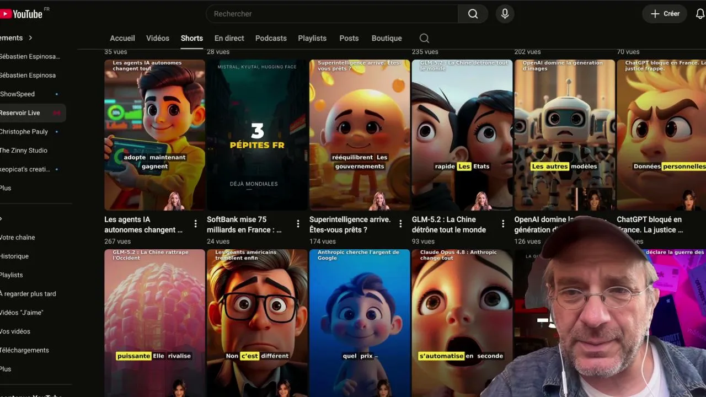Play Les agents IA autonomes short thumbnail
The image size is (706, 397).
click(x=154, y=135)
